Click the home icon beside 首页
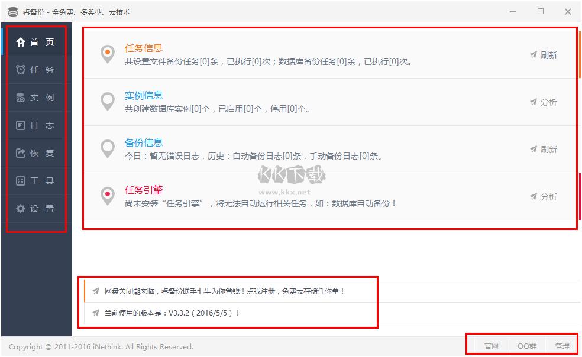The width and height of the screenshot is (582, 357). click(21, 41)
